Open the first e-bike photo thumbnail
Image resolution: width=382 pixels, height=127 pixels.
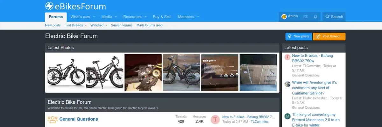point(66,73)
